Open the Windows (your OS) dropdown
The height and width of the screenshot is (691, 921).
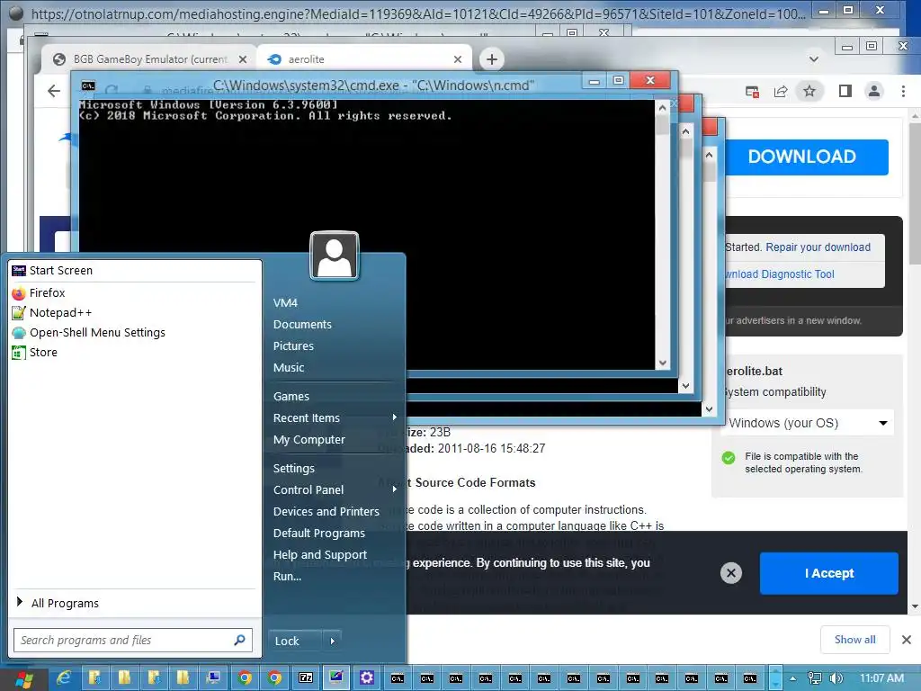[808, 423]
